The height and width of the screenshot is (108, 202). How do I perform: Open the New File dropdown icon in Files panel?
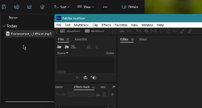74,47
